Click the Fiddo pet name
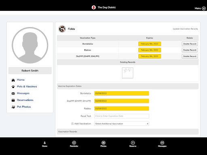The image size is (207, 155). 71,29
